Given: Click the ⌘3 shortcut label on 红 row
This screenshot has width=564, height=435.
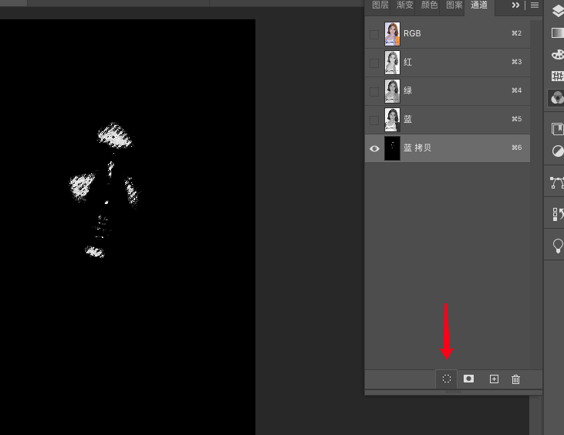Looking at the screenshot, I should [516, 62].
